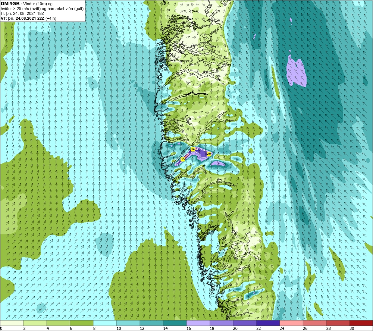Click the legend scale number 16
The image size is (373, 331).
[x=189, y=328]
